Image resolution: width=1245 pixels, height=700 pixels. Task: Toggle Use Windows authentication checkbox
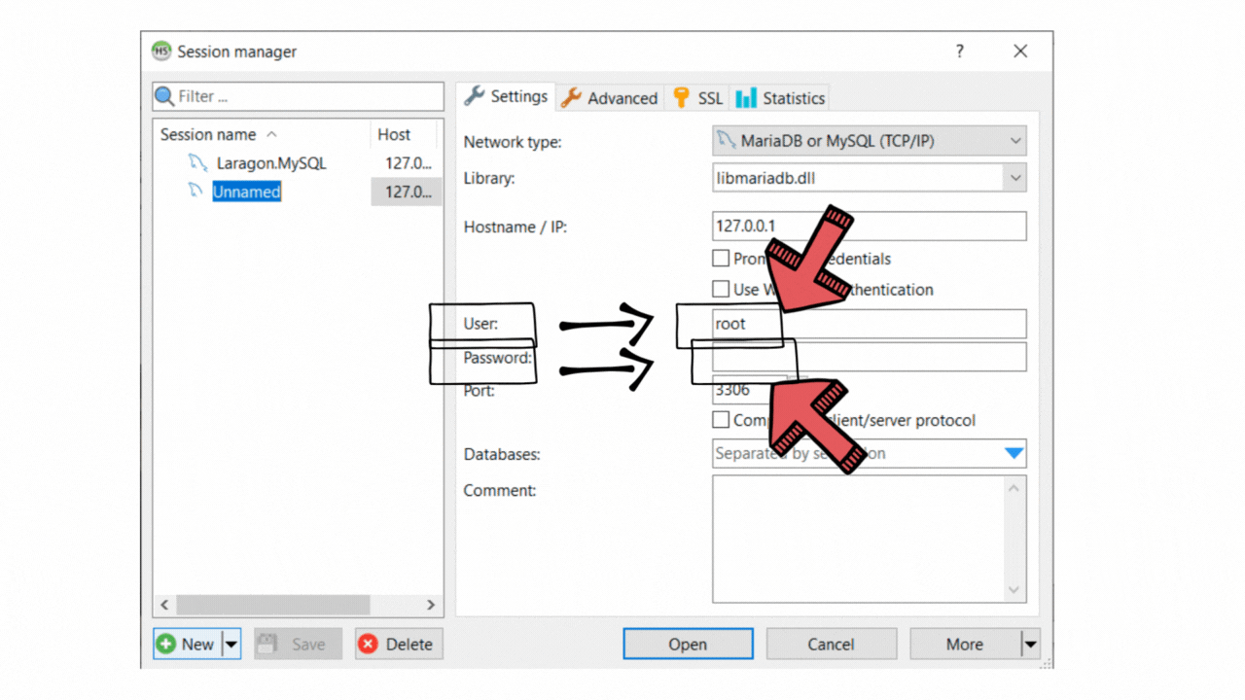pyautogui.click(x=721, y=289)
